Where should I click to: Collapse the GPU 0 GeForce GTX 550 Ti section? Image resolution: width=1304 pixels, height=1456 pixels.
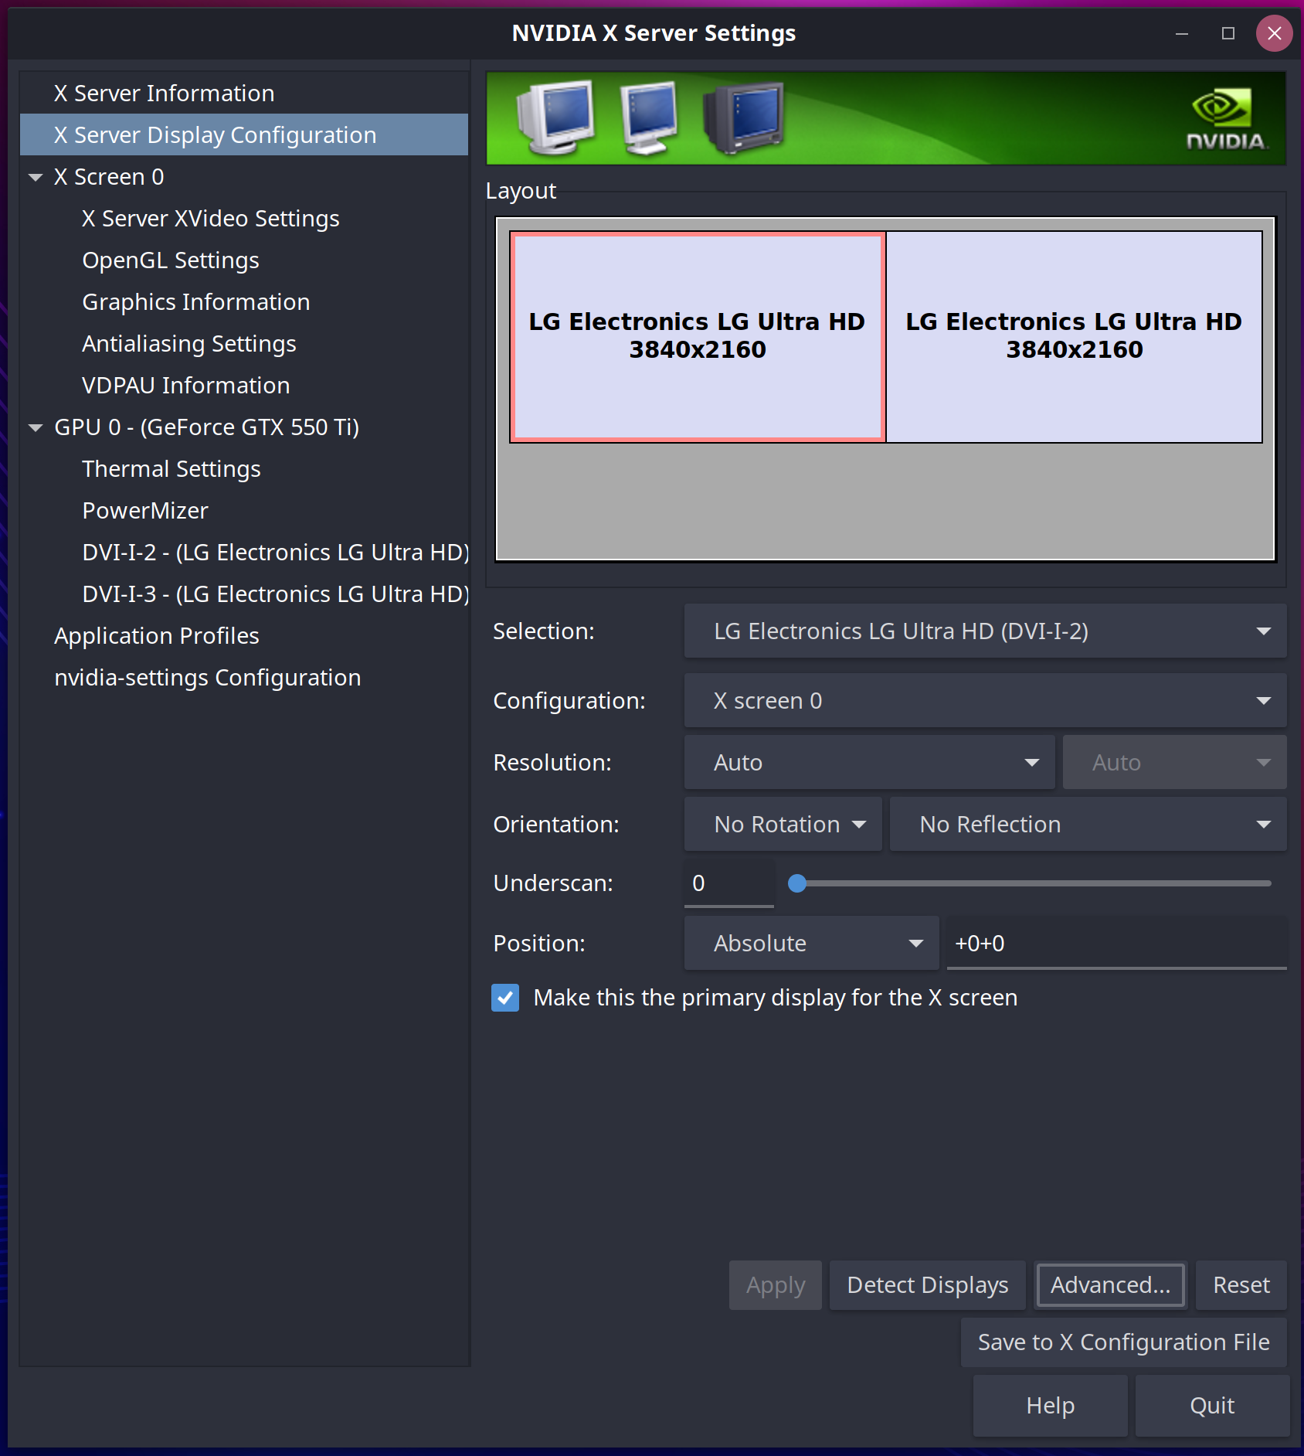pyautogui.click(x=35, y=427)
